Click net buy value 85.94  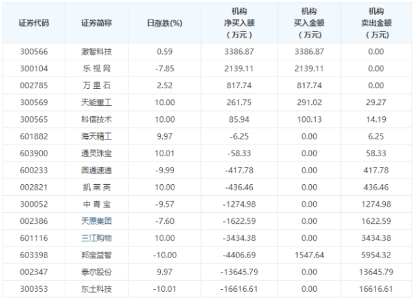(239, 119)
